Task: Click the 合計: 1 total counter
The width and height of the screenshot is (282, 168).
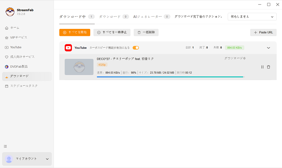Action: click(x=190, y=48)
